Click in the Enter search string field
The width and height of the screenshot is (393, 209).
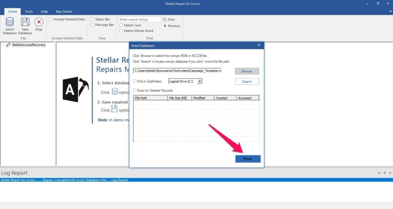(x=140, y=20)
